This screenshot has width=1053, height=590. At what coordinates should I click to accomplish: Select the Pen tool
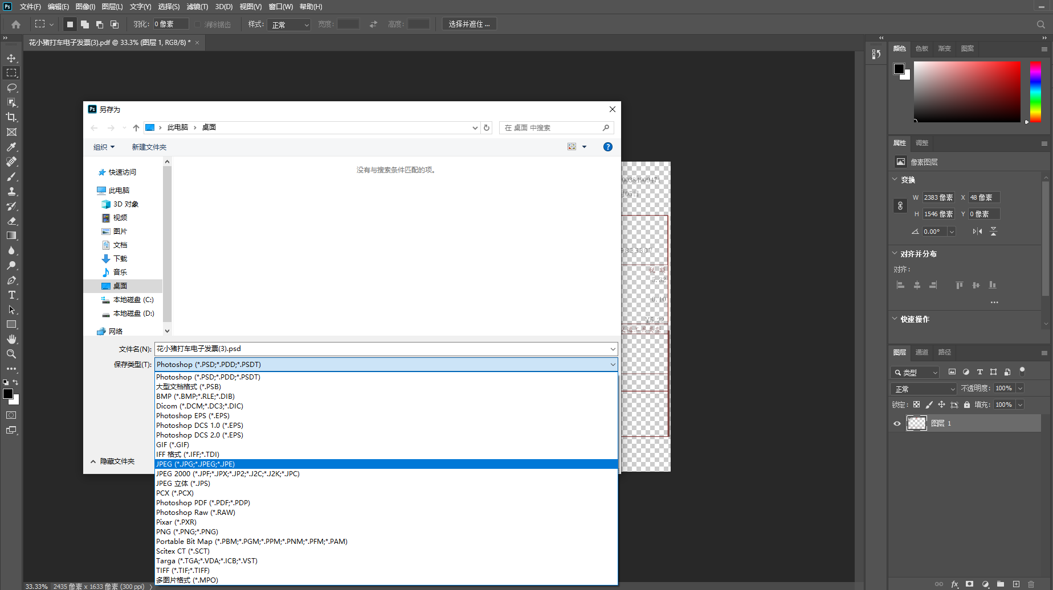tap(11, 280)
